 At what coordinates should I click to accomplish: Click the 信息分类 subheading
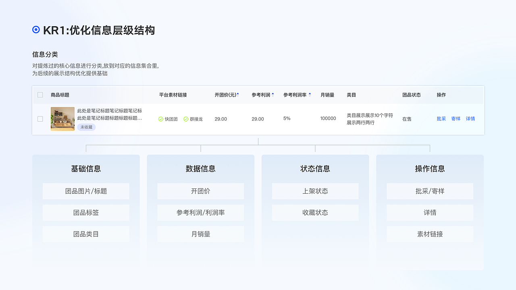45,54
